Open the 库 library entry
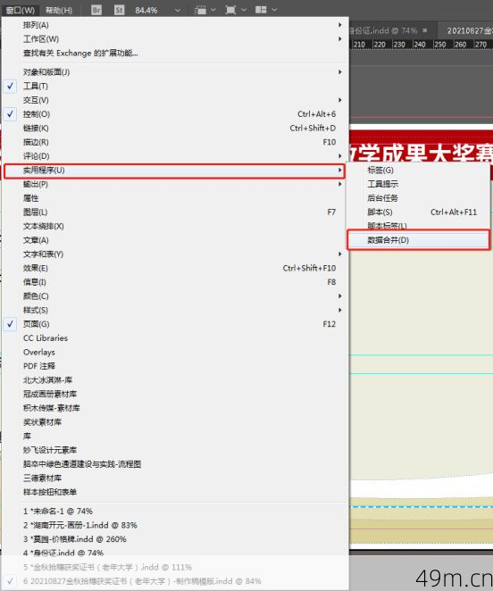Image resolution: width=493 pixels, height=591 pixels. (175, 436)
